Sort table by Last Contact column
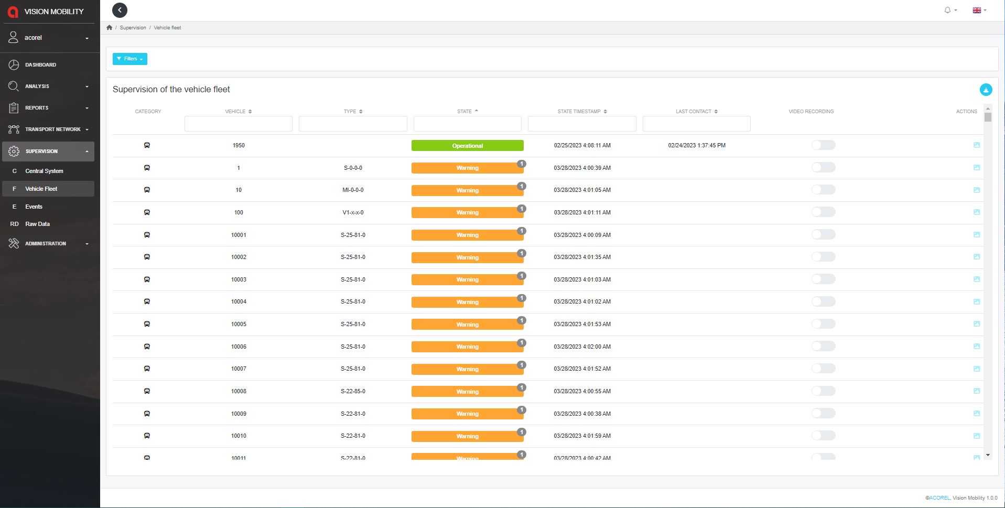Viewport: 1005px width, 508px height. point(697,112)
